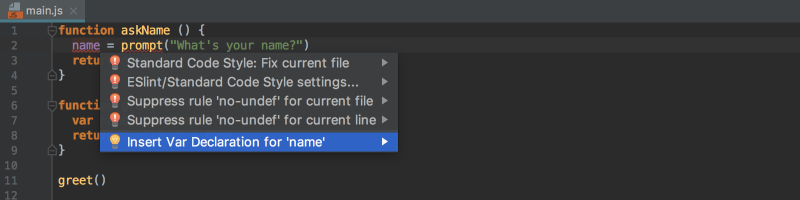
Task: Click line number 11 in the gutter
Action: pyautogui.click(x=11, y=180)
